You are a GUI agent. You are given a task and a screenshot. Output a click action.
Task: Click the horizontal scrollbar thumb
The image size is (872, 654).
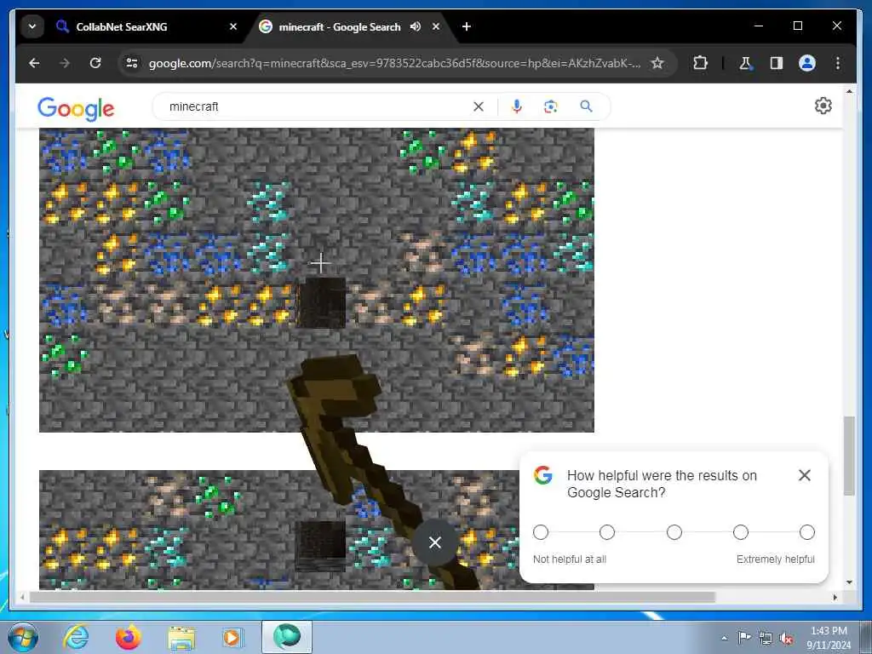(371, 597)
